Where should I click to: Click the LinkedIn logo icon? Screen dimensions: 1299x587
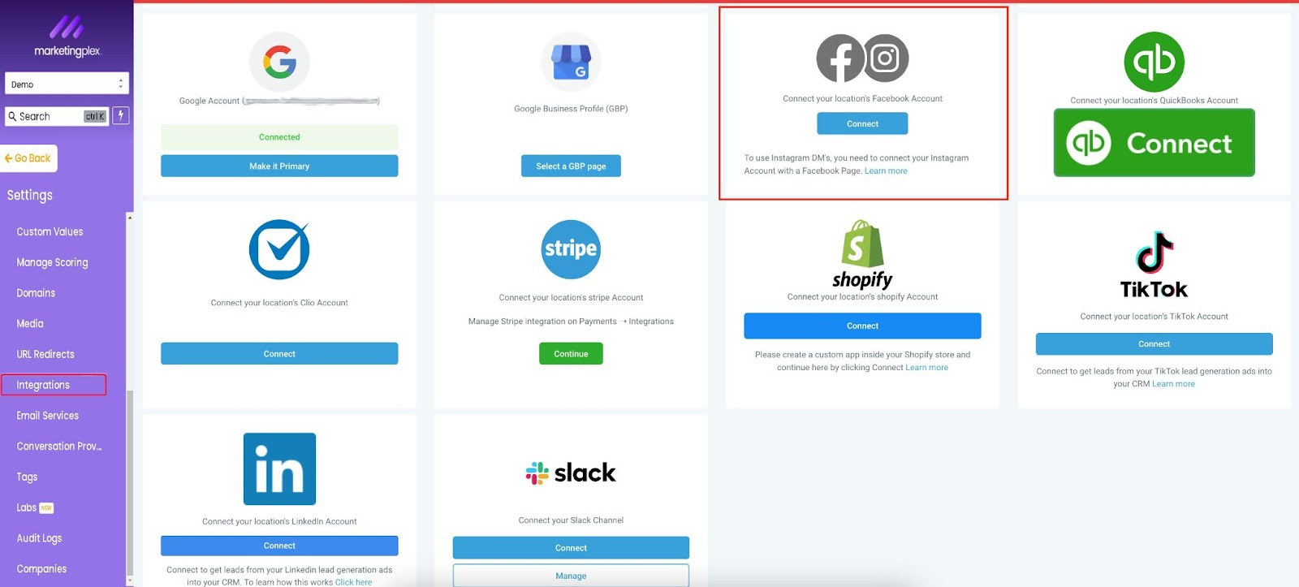(279, 469)
